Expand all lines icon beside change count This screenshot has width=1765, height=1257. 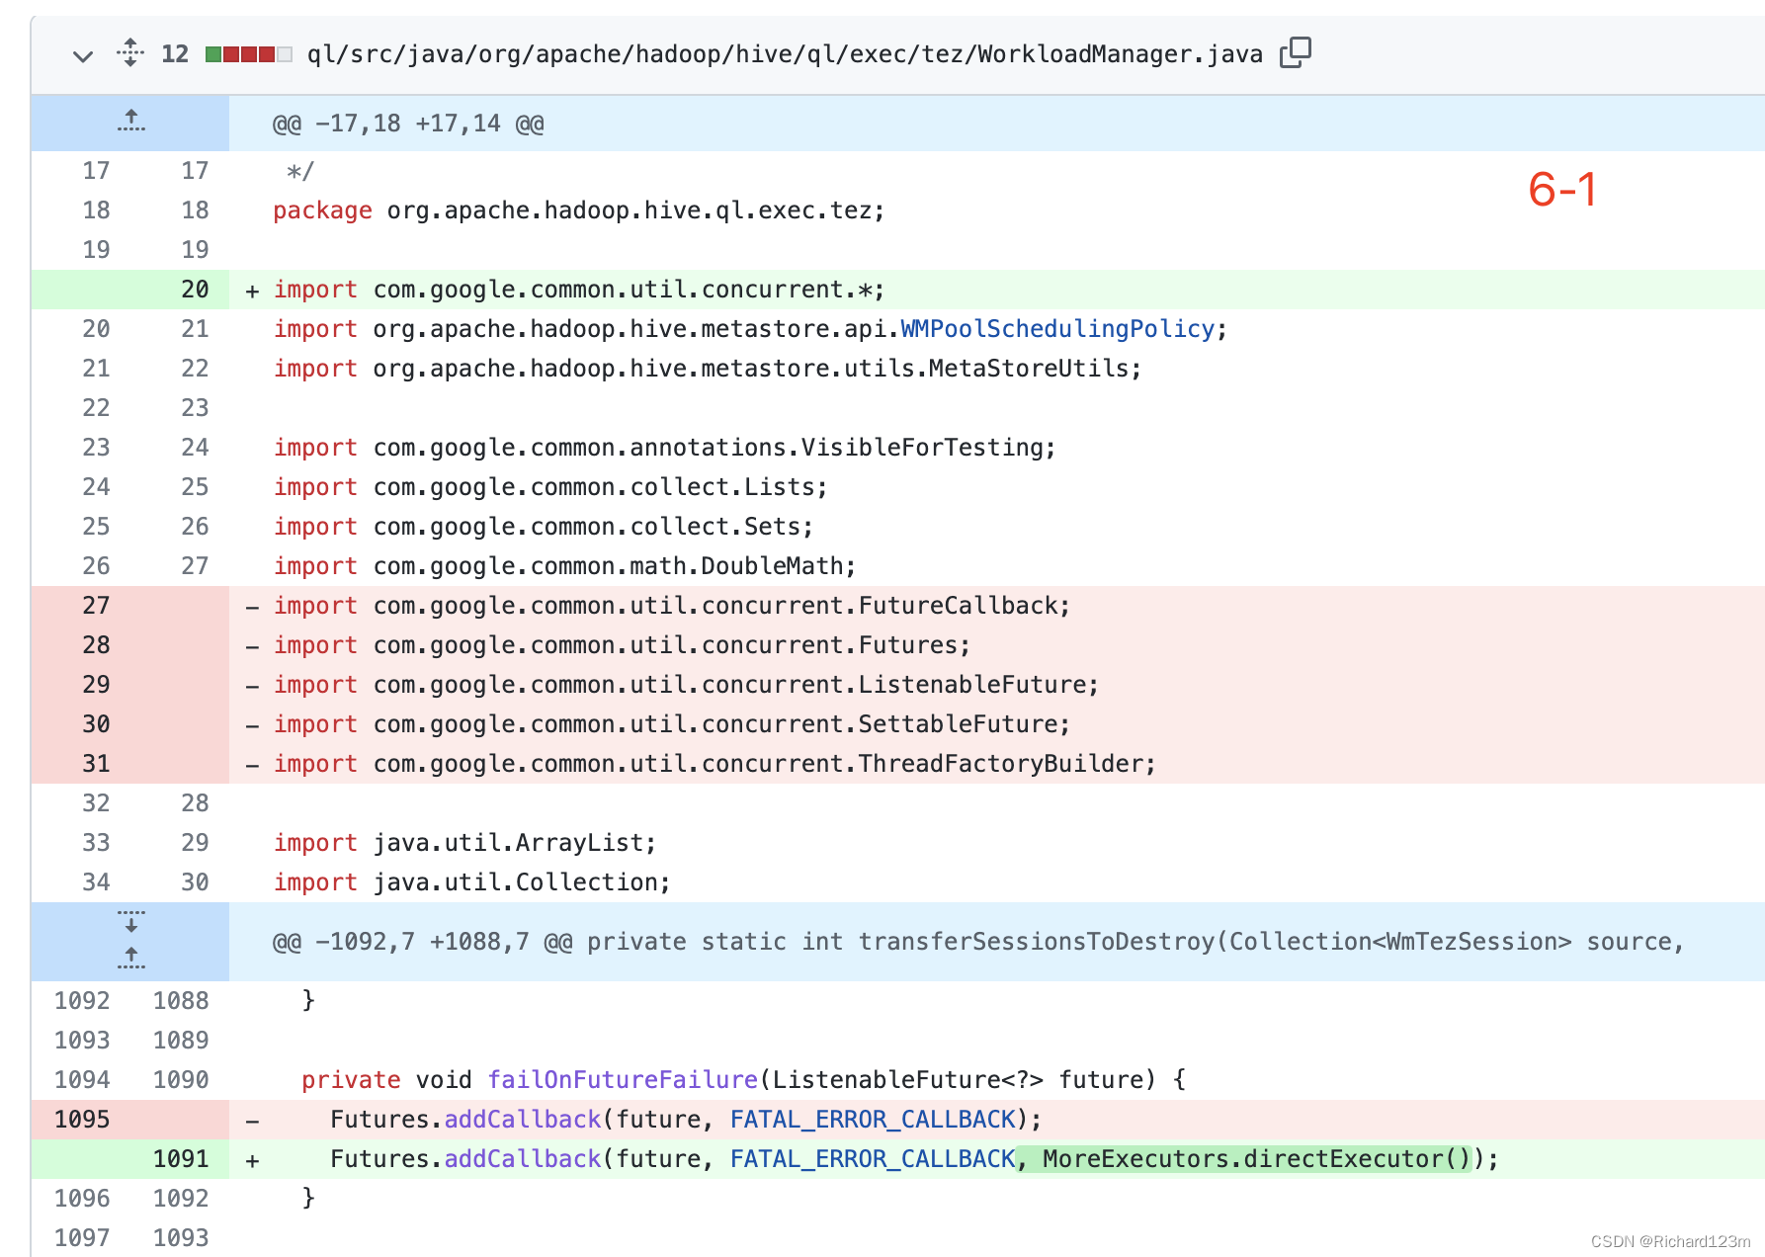130,52
